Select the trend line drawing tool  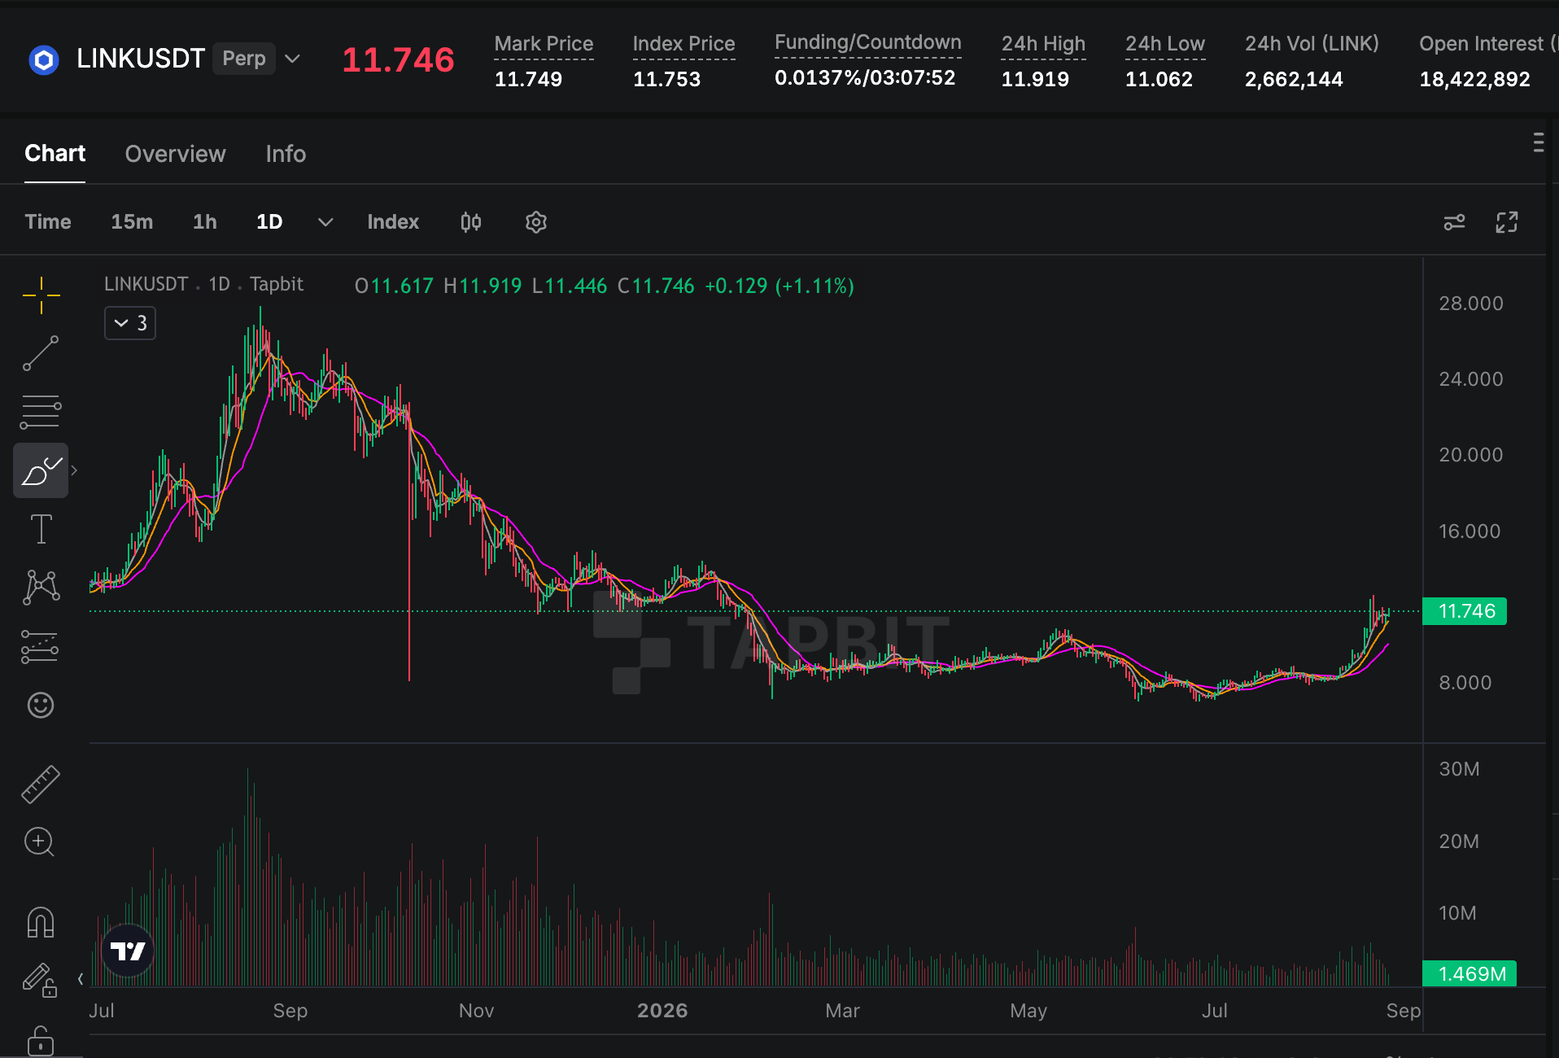coord(41,353)
